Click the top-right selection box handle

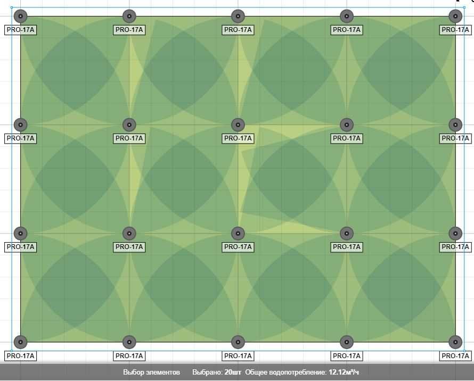coord(464,7)
